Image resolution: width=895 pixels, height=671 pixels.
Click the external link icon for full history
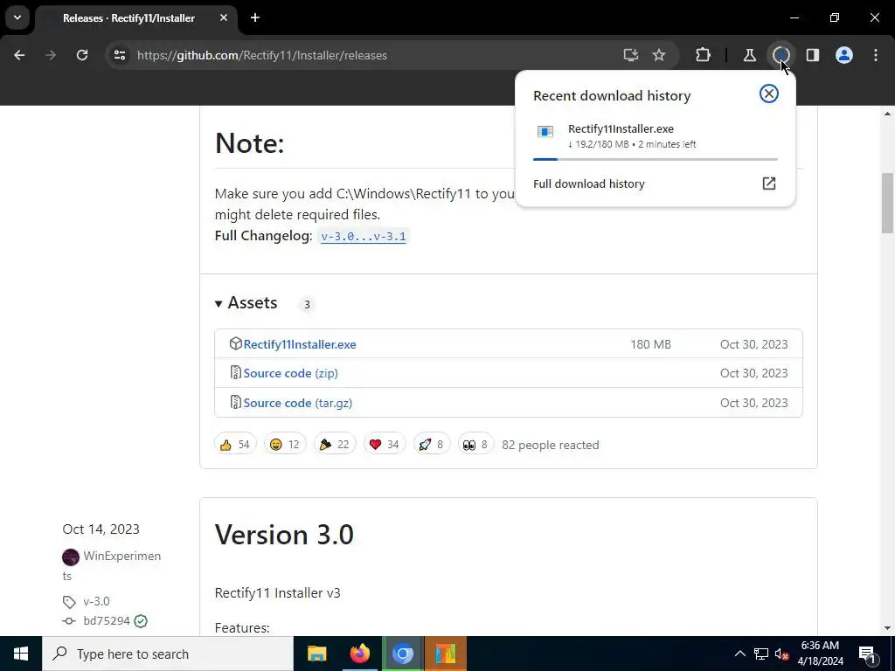click(x=769, y=183)
